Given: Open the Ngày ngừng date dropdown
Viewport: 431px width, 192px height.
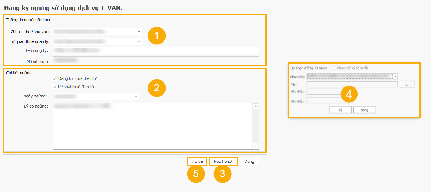Looking at the screenshot, I should pyautogui.click(x=136, y=96).
